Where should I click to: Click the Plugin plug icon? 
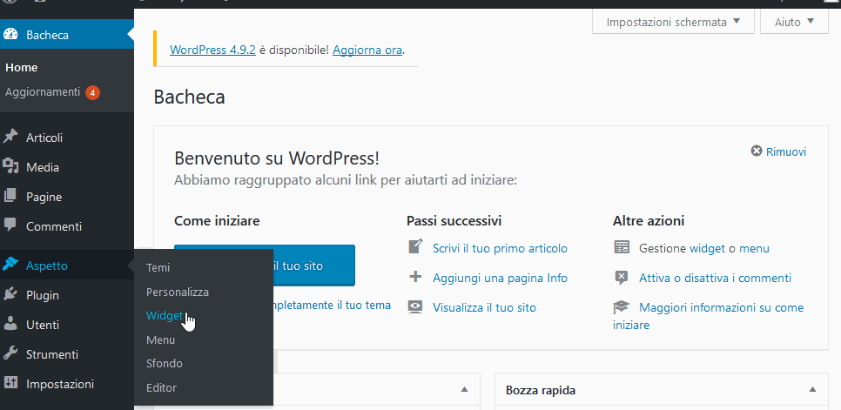click(10, 295)
